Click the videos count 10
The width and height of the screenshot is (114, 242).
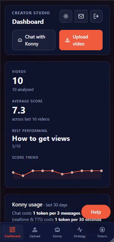17,81
